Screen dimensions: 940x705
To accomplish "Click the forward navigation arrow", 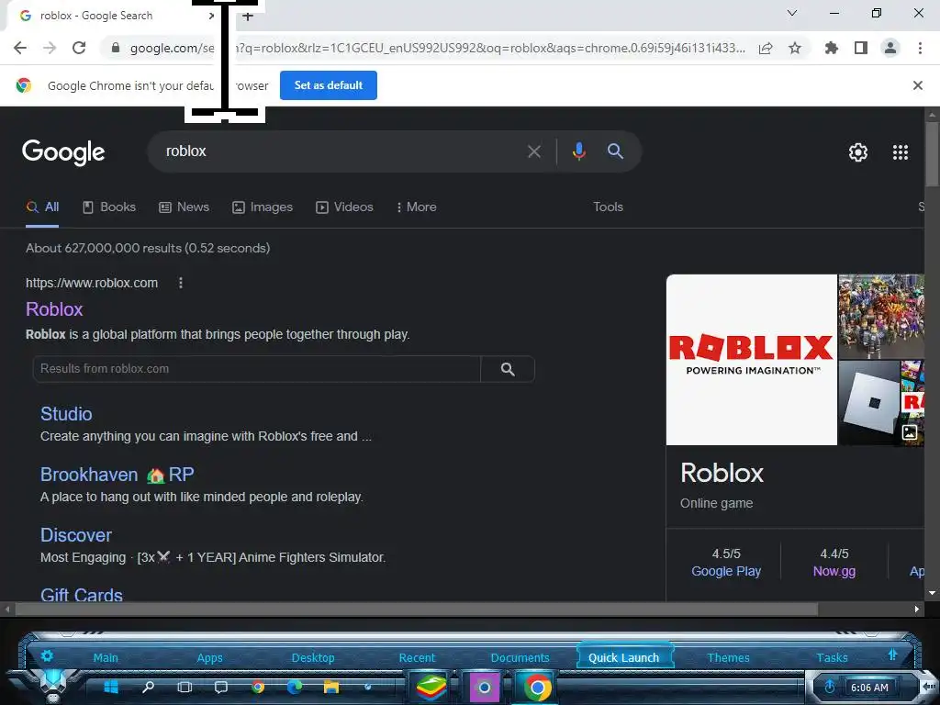I will [x=50, y=48].
